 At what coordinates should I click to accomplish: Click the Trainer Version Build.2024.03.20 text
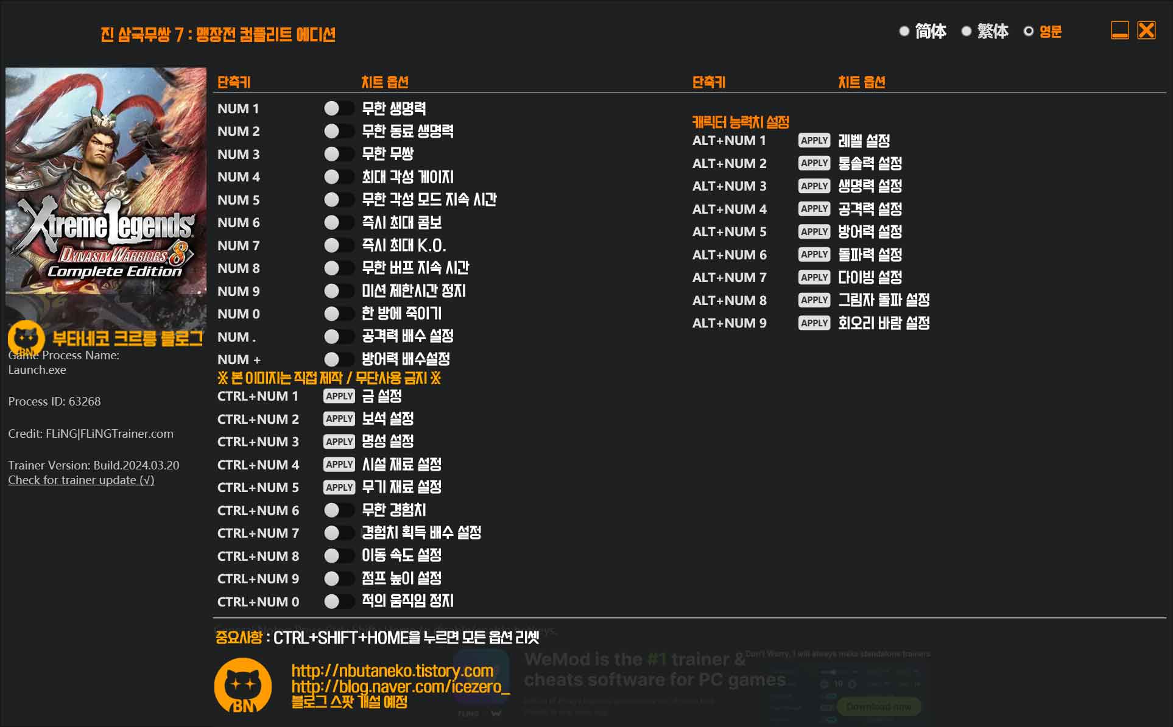point(94,465)
